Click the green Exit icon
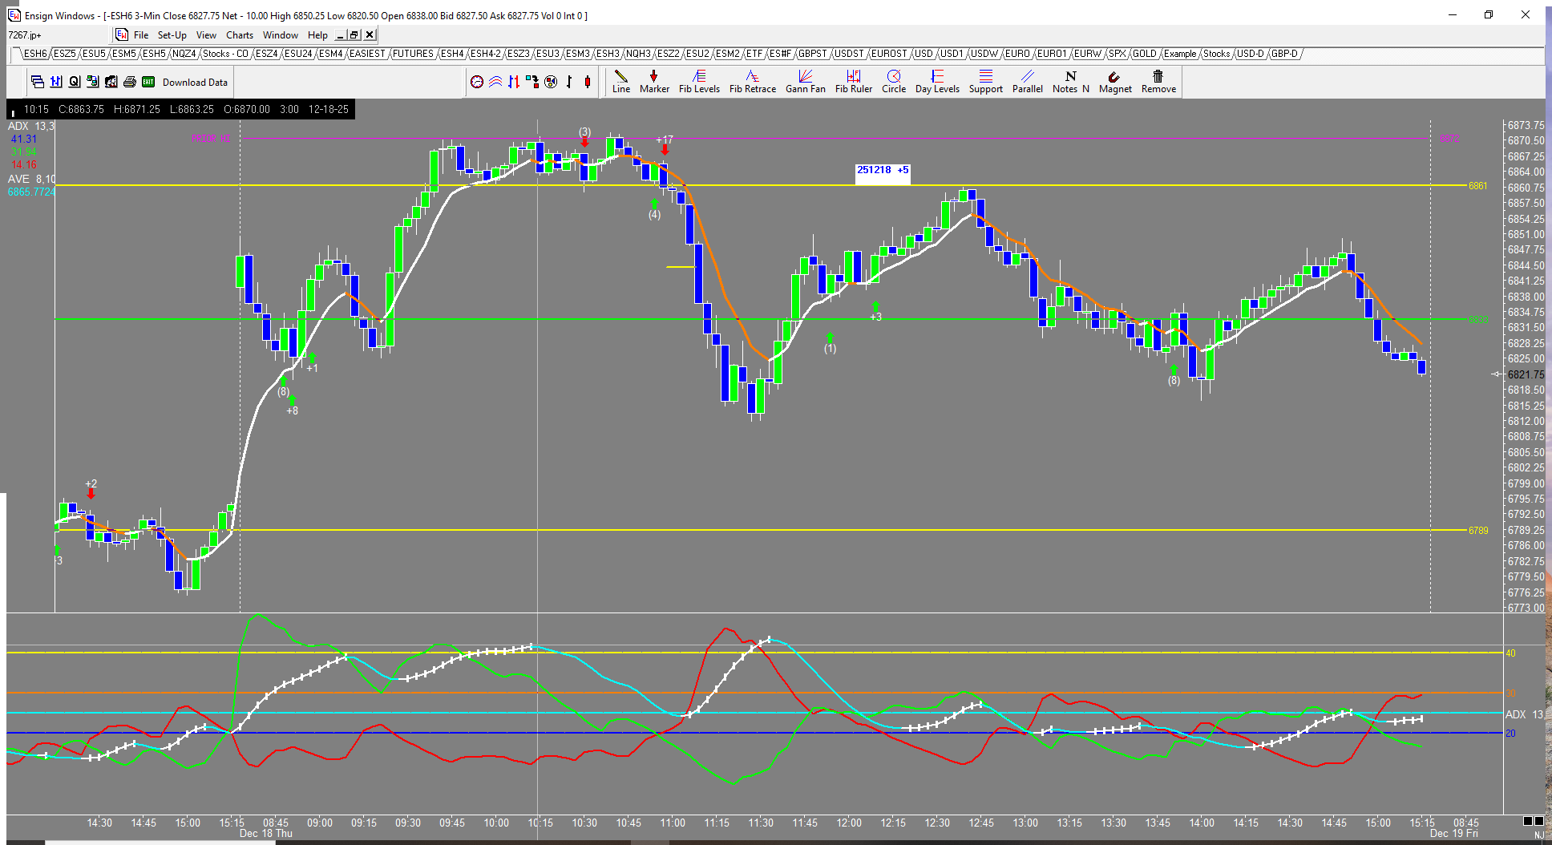Image resolution: width=1552 pixels, height=845 pixels. pyautogui.click(x=148, y=82)
